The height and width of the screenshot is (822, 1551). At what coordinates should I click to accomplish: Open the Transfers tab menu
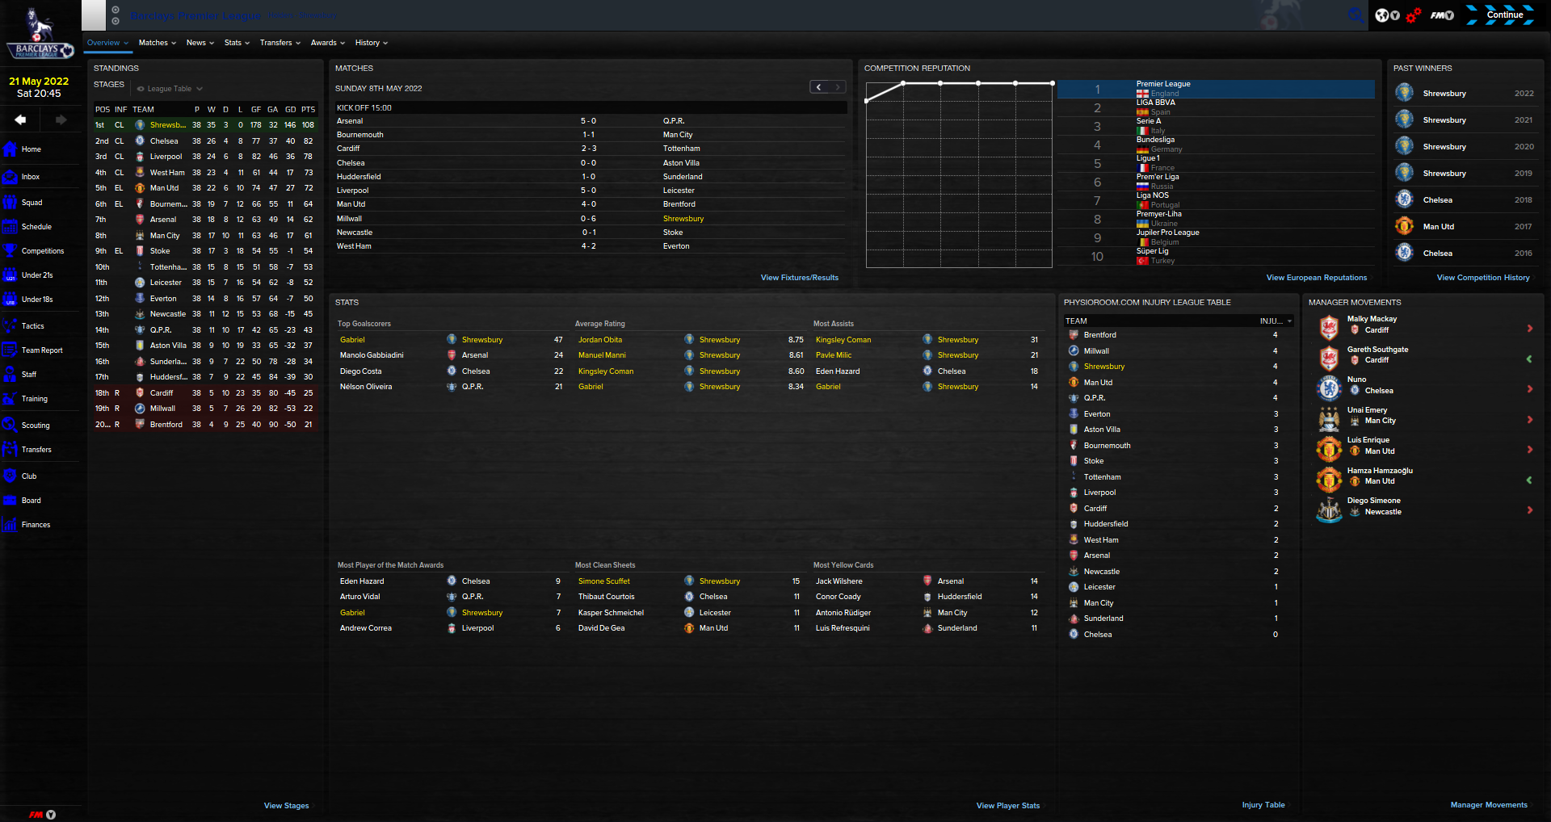click(280, 43)
